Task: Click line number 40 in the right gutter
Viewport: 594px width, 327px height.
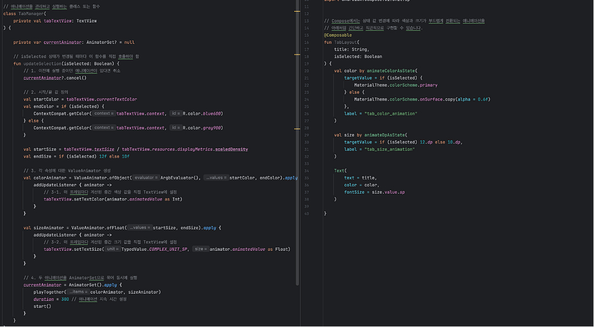Action: 306,213
